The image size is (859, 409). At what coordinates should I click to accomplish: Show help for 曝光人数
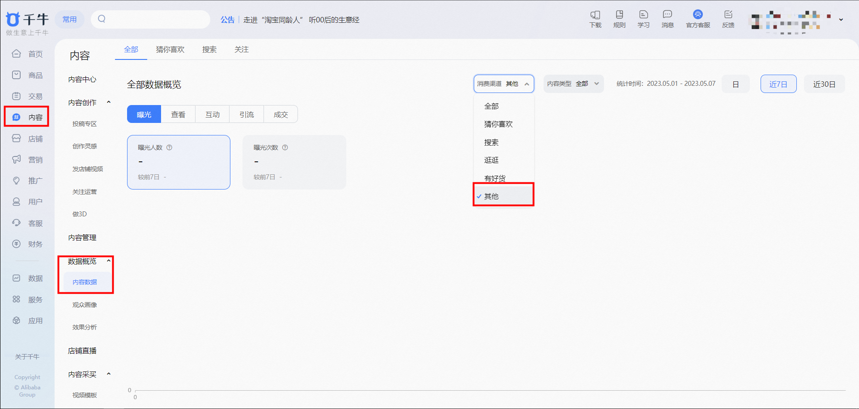(170, 148)
